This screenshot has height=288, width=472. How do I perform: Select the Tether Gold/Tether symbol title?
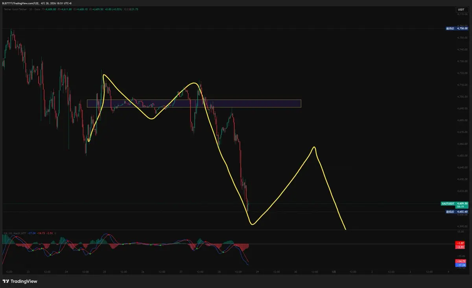[16, 9]
